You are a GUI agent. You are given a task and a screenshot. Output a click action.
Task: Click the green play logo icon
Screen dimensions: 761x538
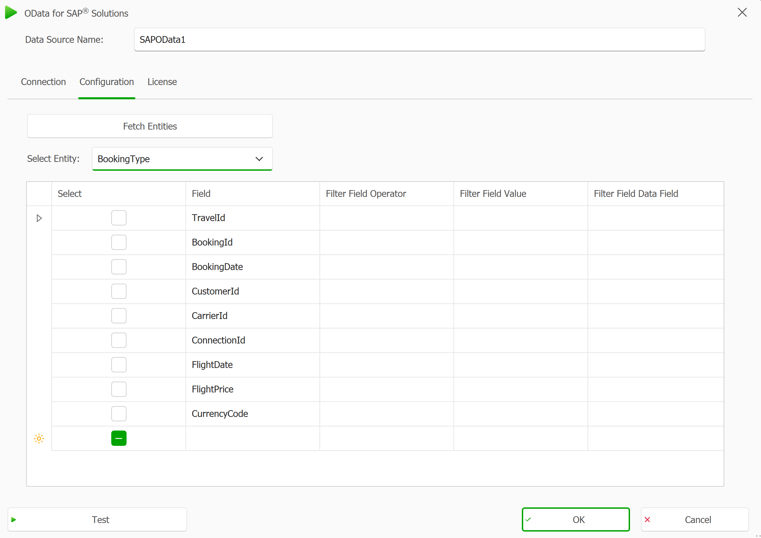(11, 13)
